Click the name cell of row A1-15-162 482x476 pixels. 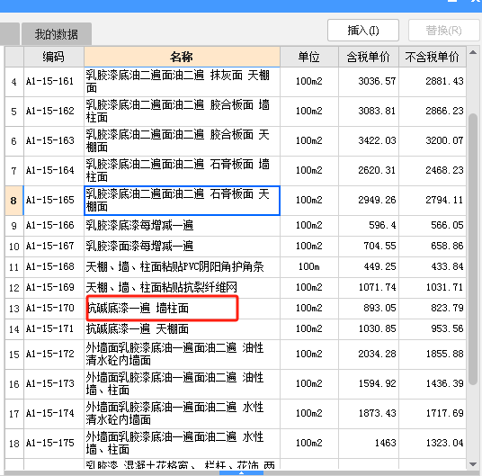pos(182,111)
